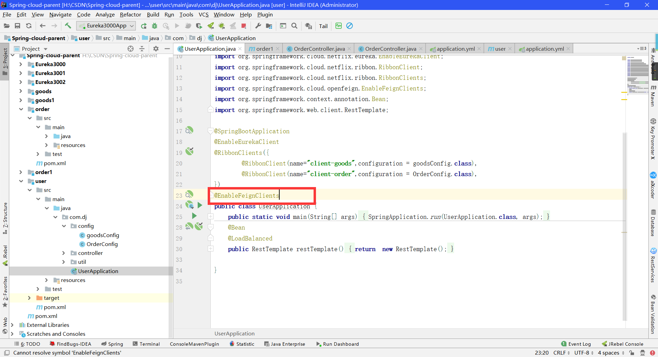This screenshot has height=357, width=658.
Task: Run with JRebel rocket icon
Action: (210, 26)
